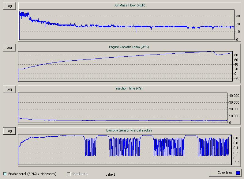Viewport: 244px width, 179px height.
Task: Click the 0,8 axis value on Lambda Sensor
Action: [x=236, y=138]
